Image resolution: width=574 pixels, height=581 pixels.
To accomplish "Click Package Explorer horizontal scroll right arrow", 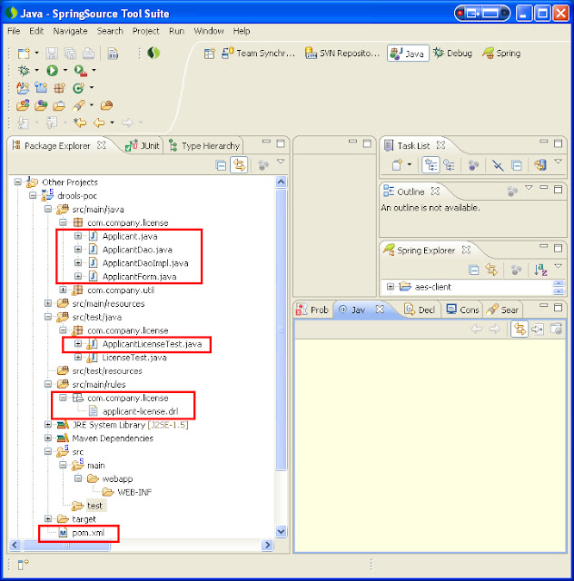I will (x=267, y=545).
